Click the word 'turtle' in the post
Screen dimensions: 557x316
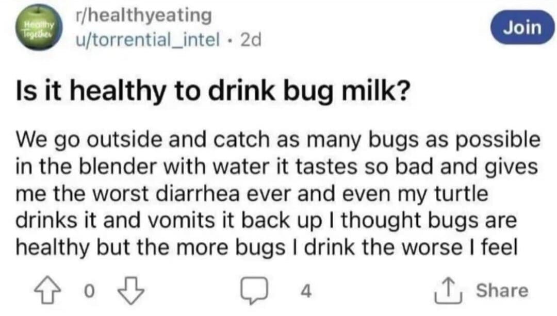point(462,195)
